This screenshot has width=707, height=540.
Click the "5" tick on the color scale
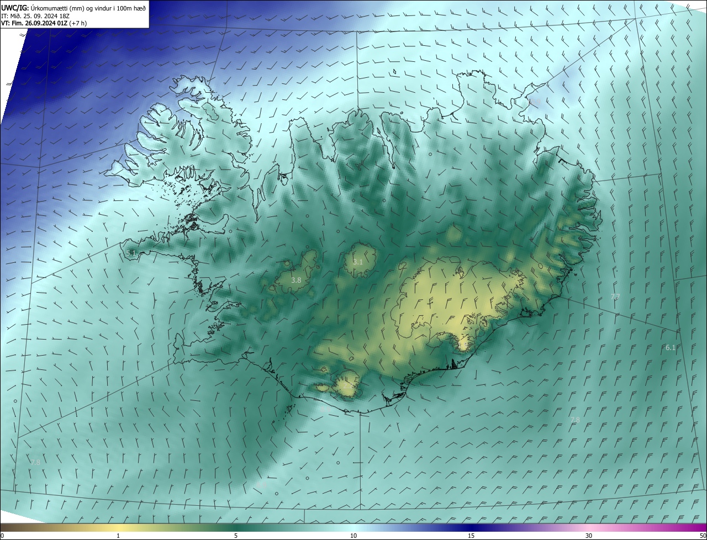click(x=236, y=536)
